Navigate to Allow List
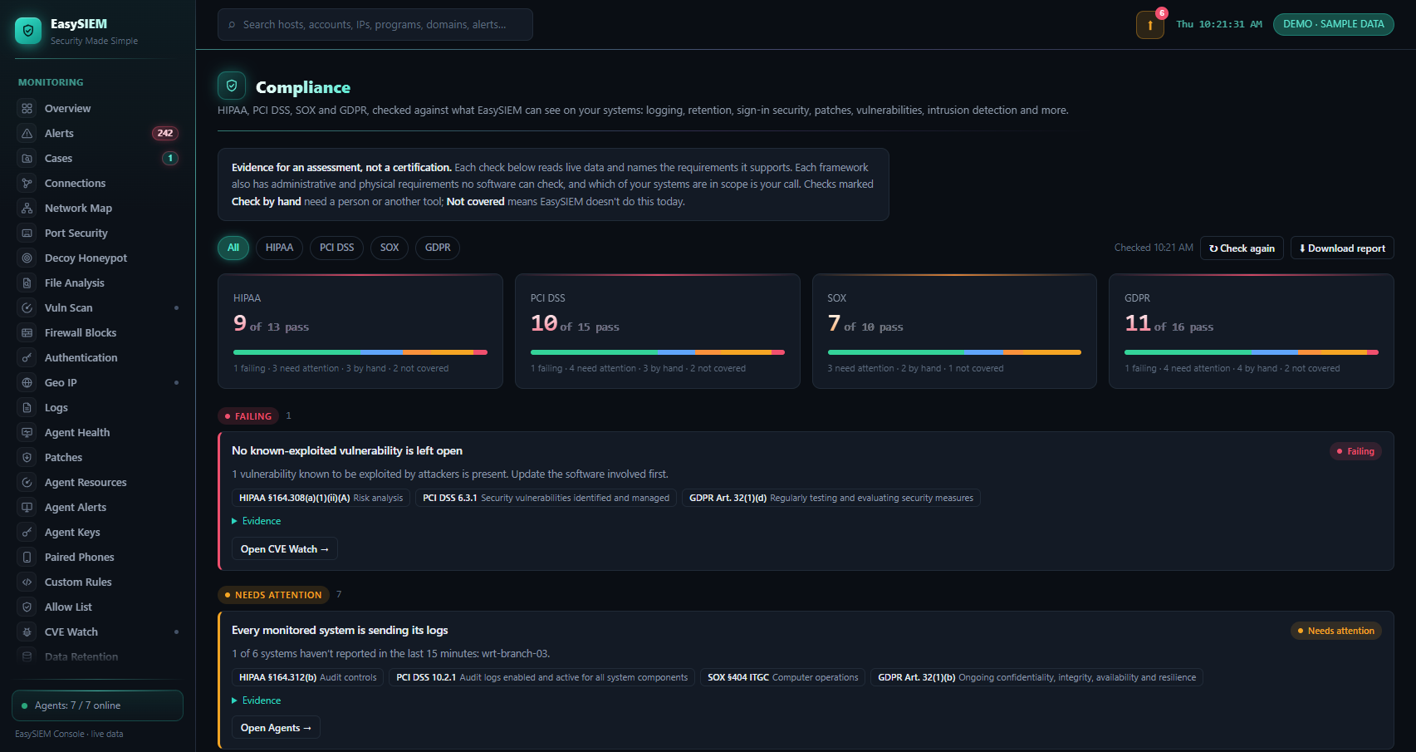The height and width of the screenshot is (752, 1416). 98,607
